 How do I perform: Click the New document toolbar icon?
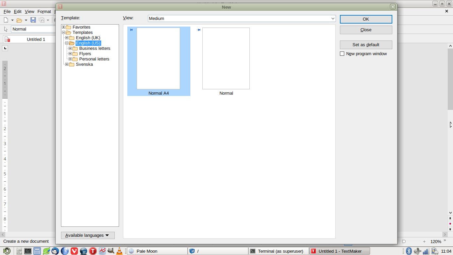pos(6,20)
